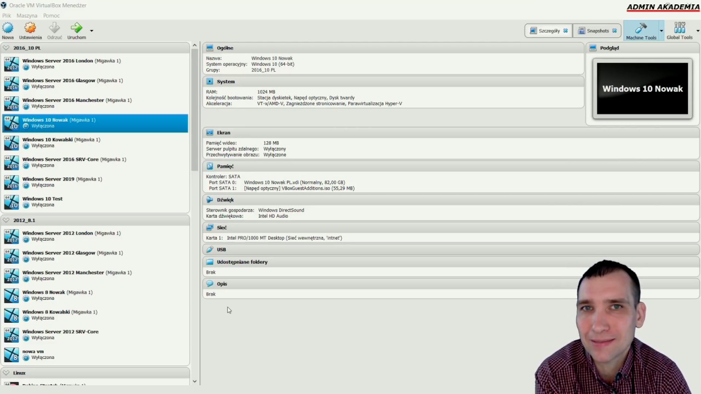
Task: Click the Windows 8 Kowalski icon
Action: point(12,315)
